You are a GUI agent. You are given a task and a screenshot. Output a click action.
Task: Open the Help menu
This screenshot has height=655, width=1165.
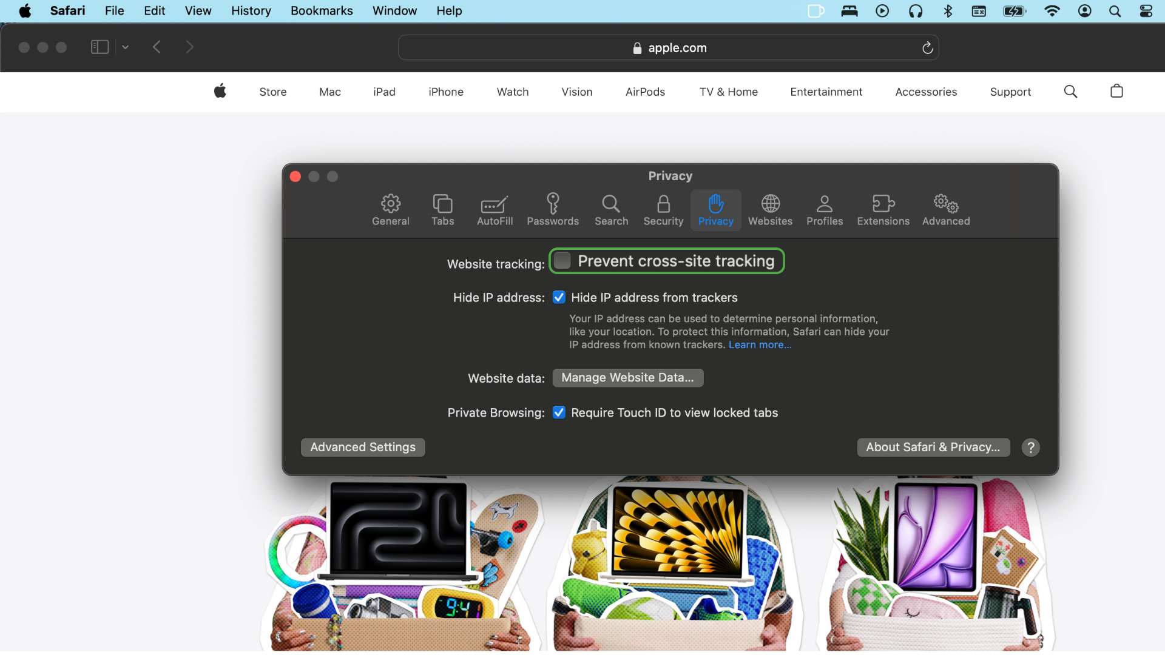tap(449, 11)
